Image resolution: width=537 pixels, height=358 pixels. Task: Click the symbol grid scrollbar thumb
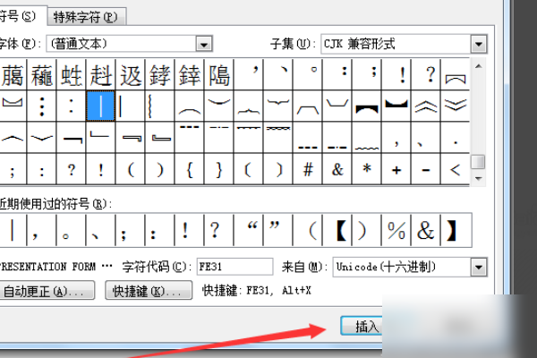[x=478, y=162]
